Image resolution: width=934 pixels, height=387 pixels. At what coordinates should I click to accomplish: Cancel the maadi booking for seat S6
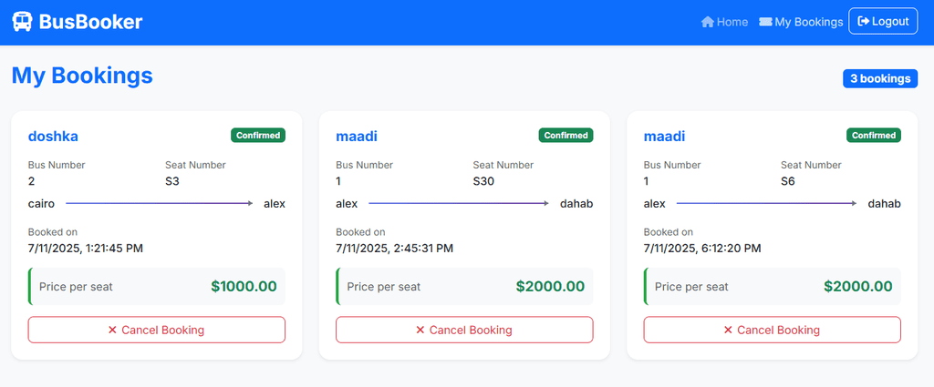tap(773, 330)
